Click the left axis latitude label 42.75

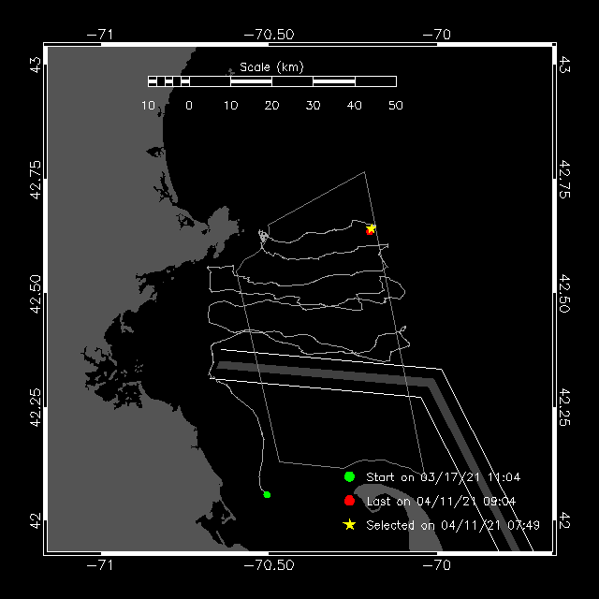click(36, 180)
